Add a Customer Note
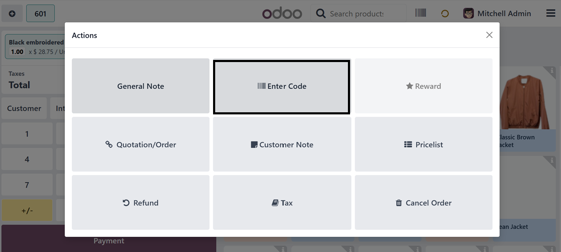The height and width of the screenshot is (252, 561). 282,144
